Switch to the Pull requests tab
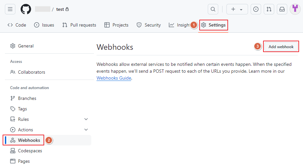Viewport: 303px width, 168px height. click(79, 25)
